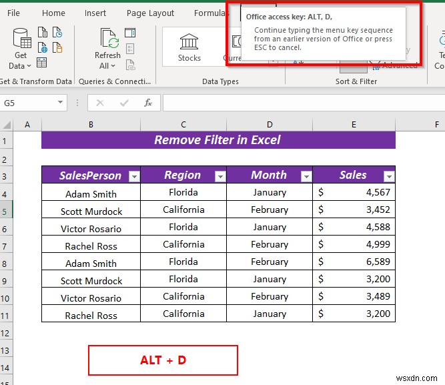Click the formula bar options dots handle
Image resolution: width=445 pixels, height=385 pixels.
(x=77, y=103)
